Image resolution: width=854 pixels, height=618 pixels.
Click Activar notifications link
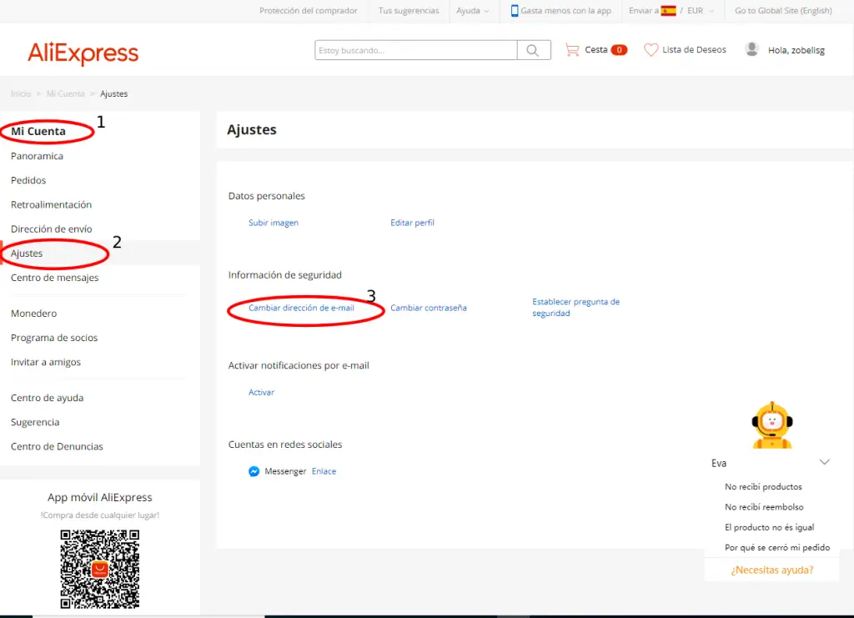pos(261,392)
